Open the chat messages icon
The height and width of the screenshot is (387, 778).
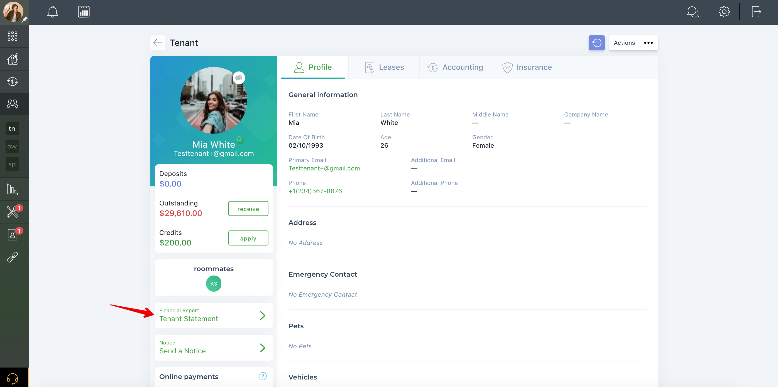pyautogui.click(x=693, y=12)
